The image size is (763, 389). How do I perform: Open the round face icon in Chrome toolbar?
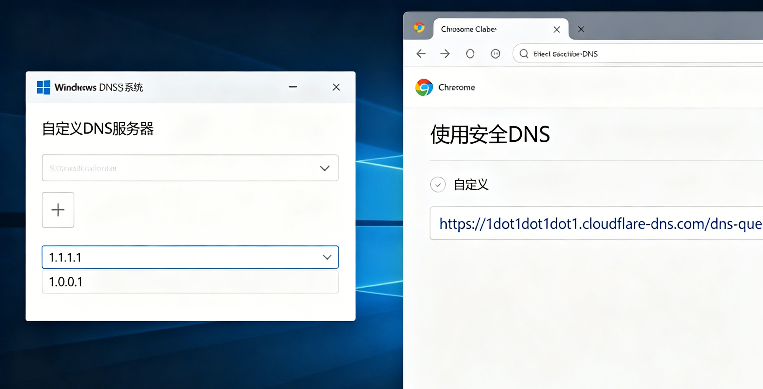[x=496, y=54]
